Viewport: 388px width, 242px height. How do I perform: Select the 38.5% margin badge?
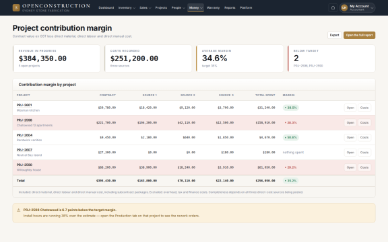291,108
